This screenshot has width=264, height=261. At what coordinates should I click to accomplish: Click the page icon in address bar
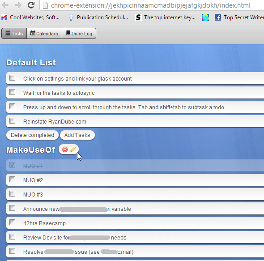coord(45,5)
